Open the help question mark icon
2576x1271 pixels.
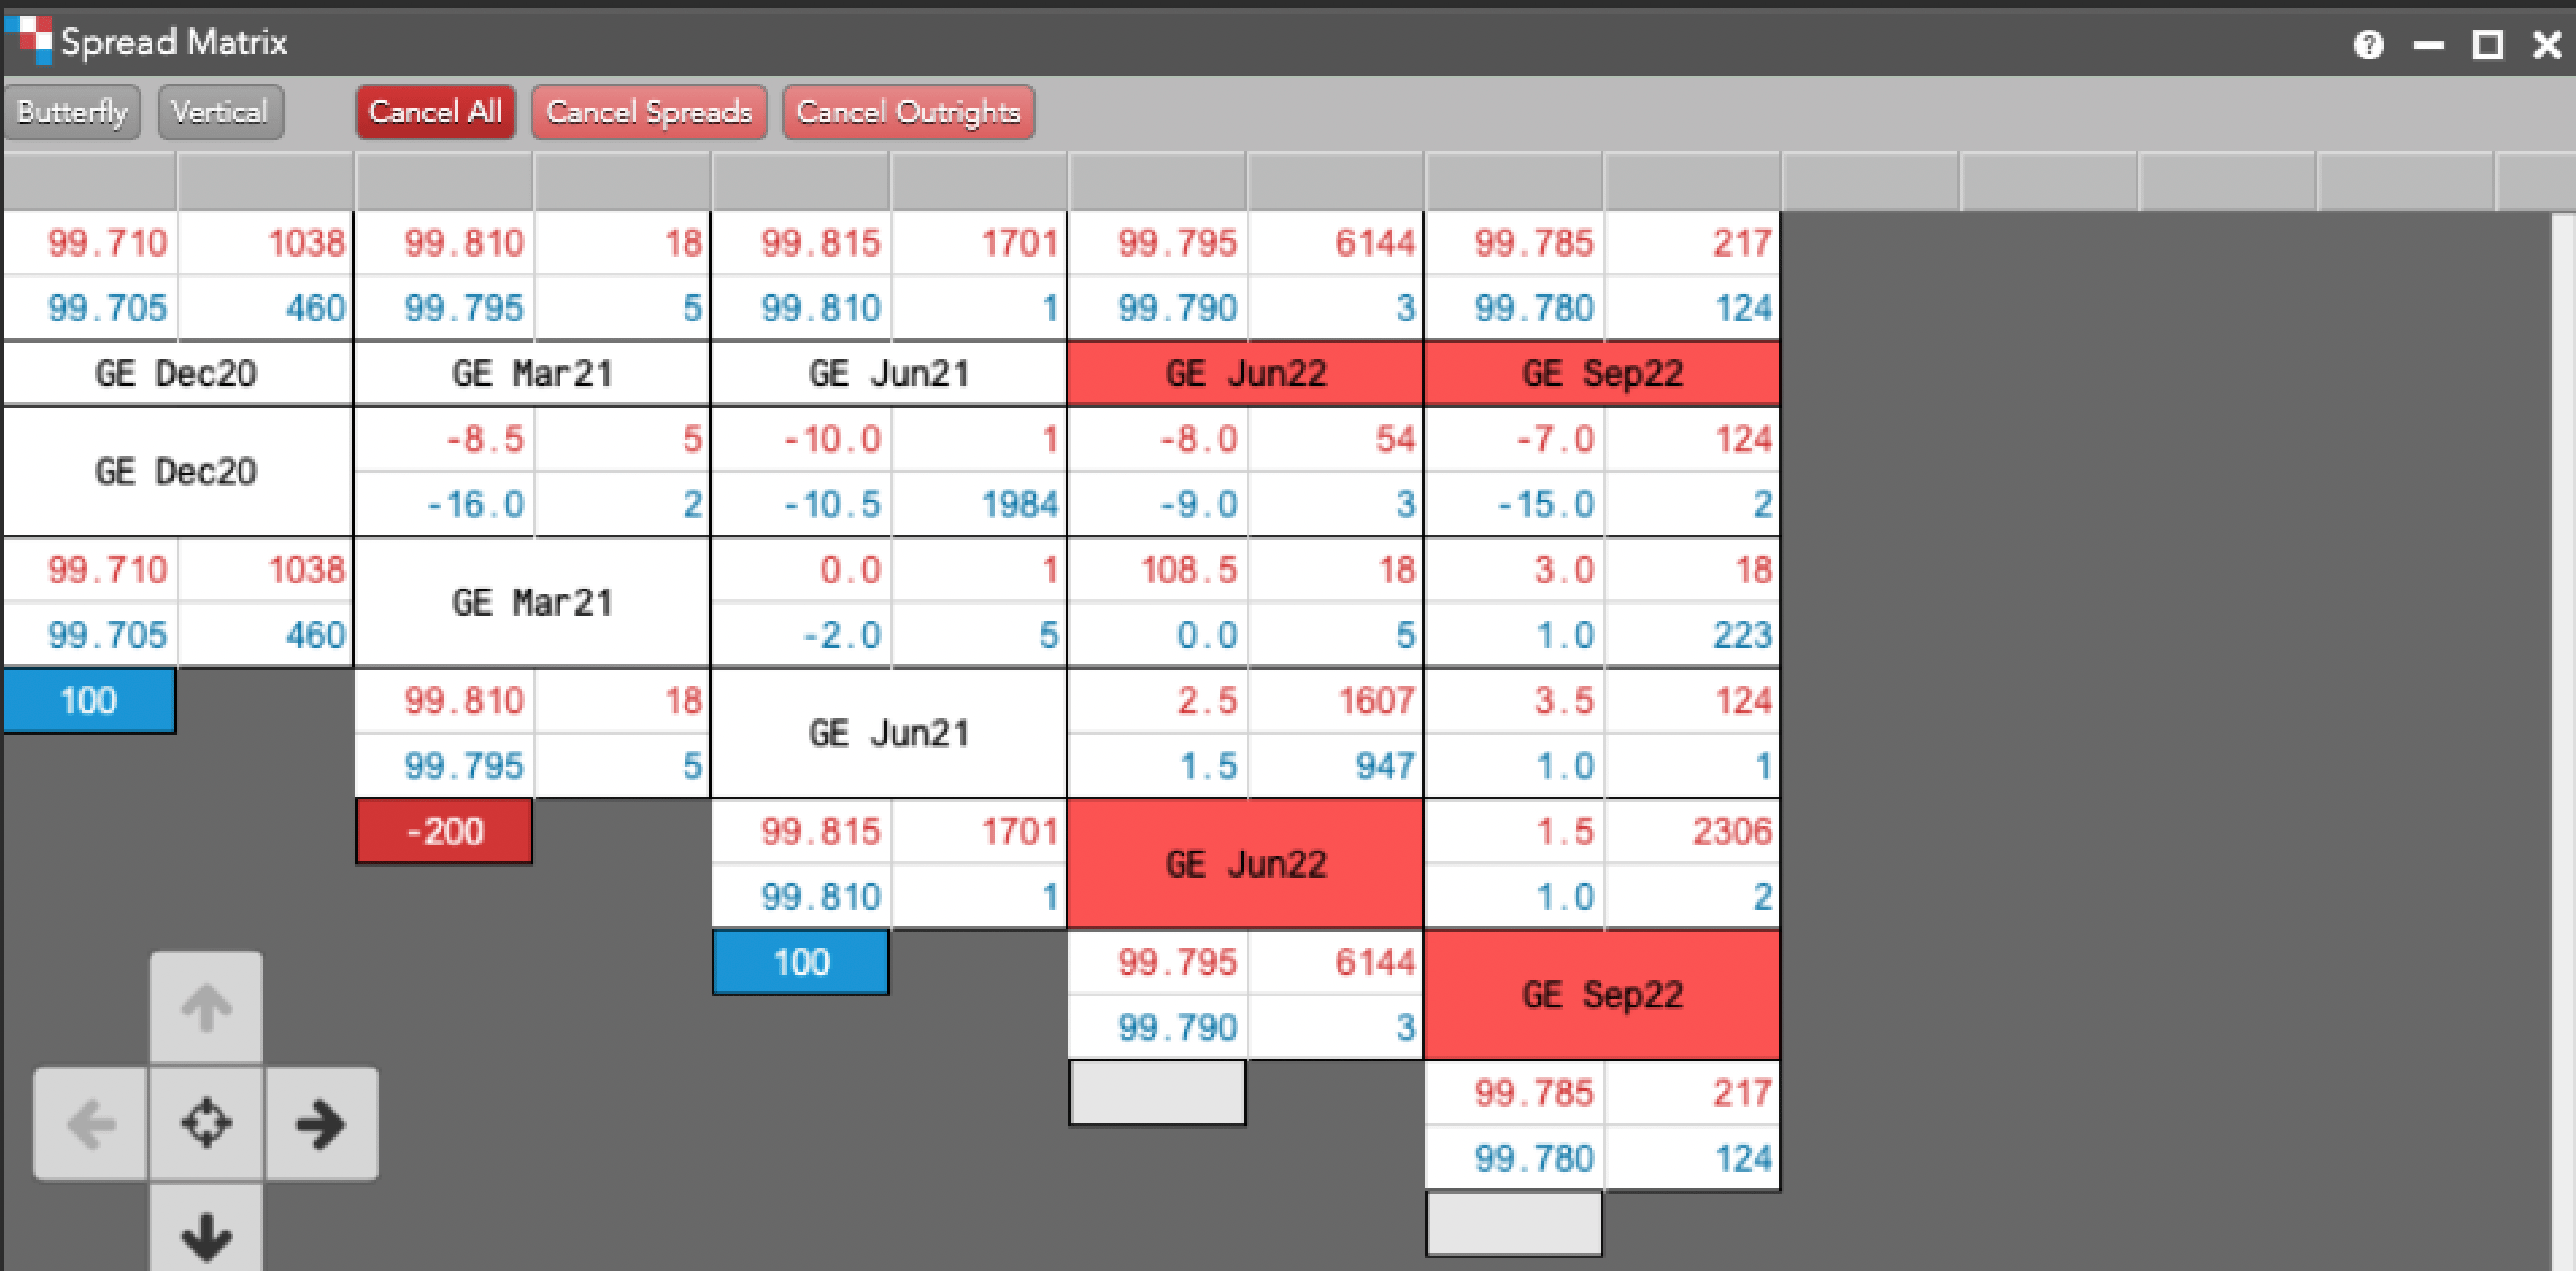[2368, 45]
